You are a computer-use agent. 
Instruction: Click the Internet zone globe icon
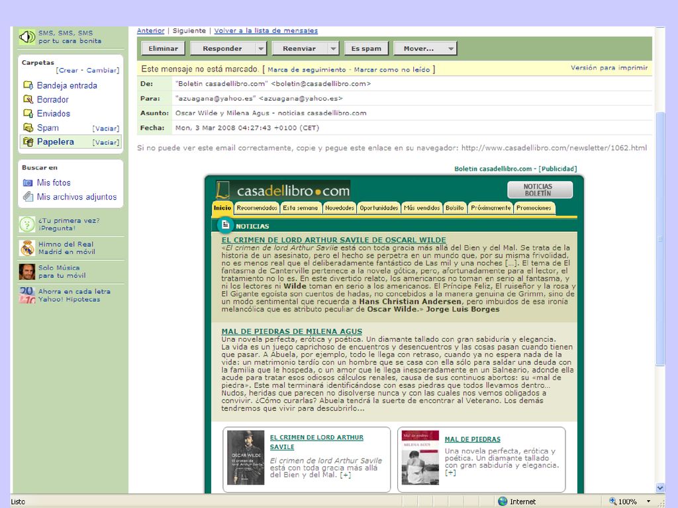coord(503,501)
